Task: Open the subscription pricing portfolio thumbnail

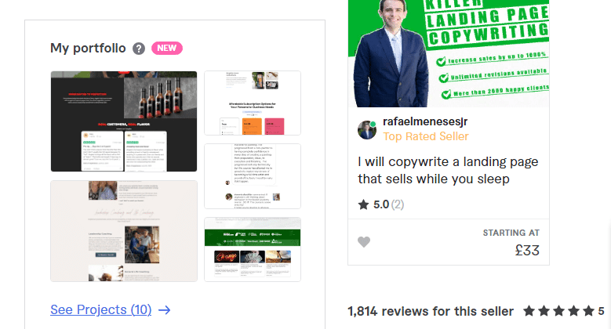Action: coord(253,103)
